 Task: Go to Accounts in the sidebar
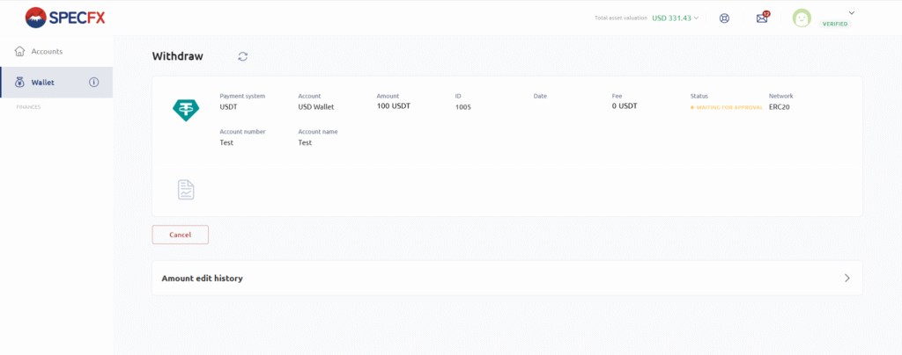(x=47, y=51)
